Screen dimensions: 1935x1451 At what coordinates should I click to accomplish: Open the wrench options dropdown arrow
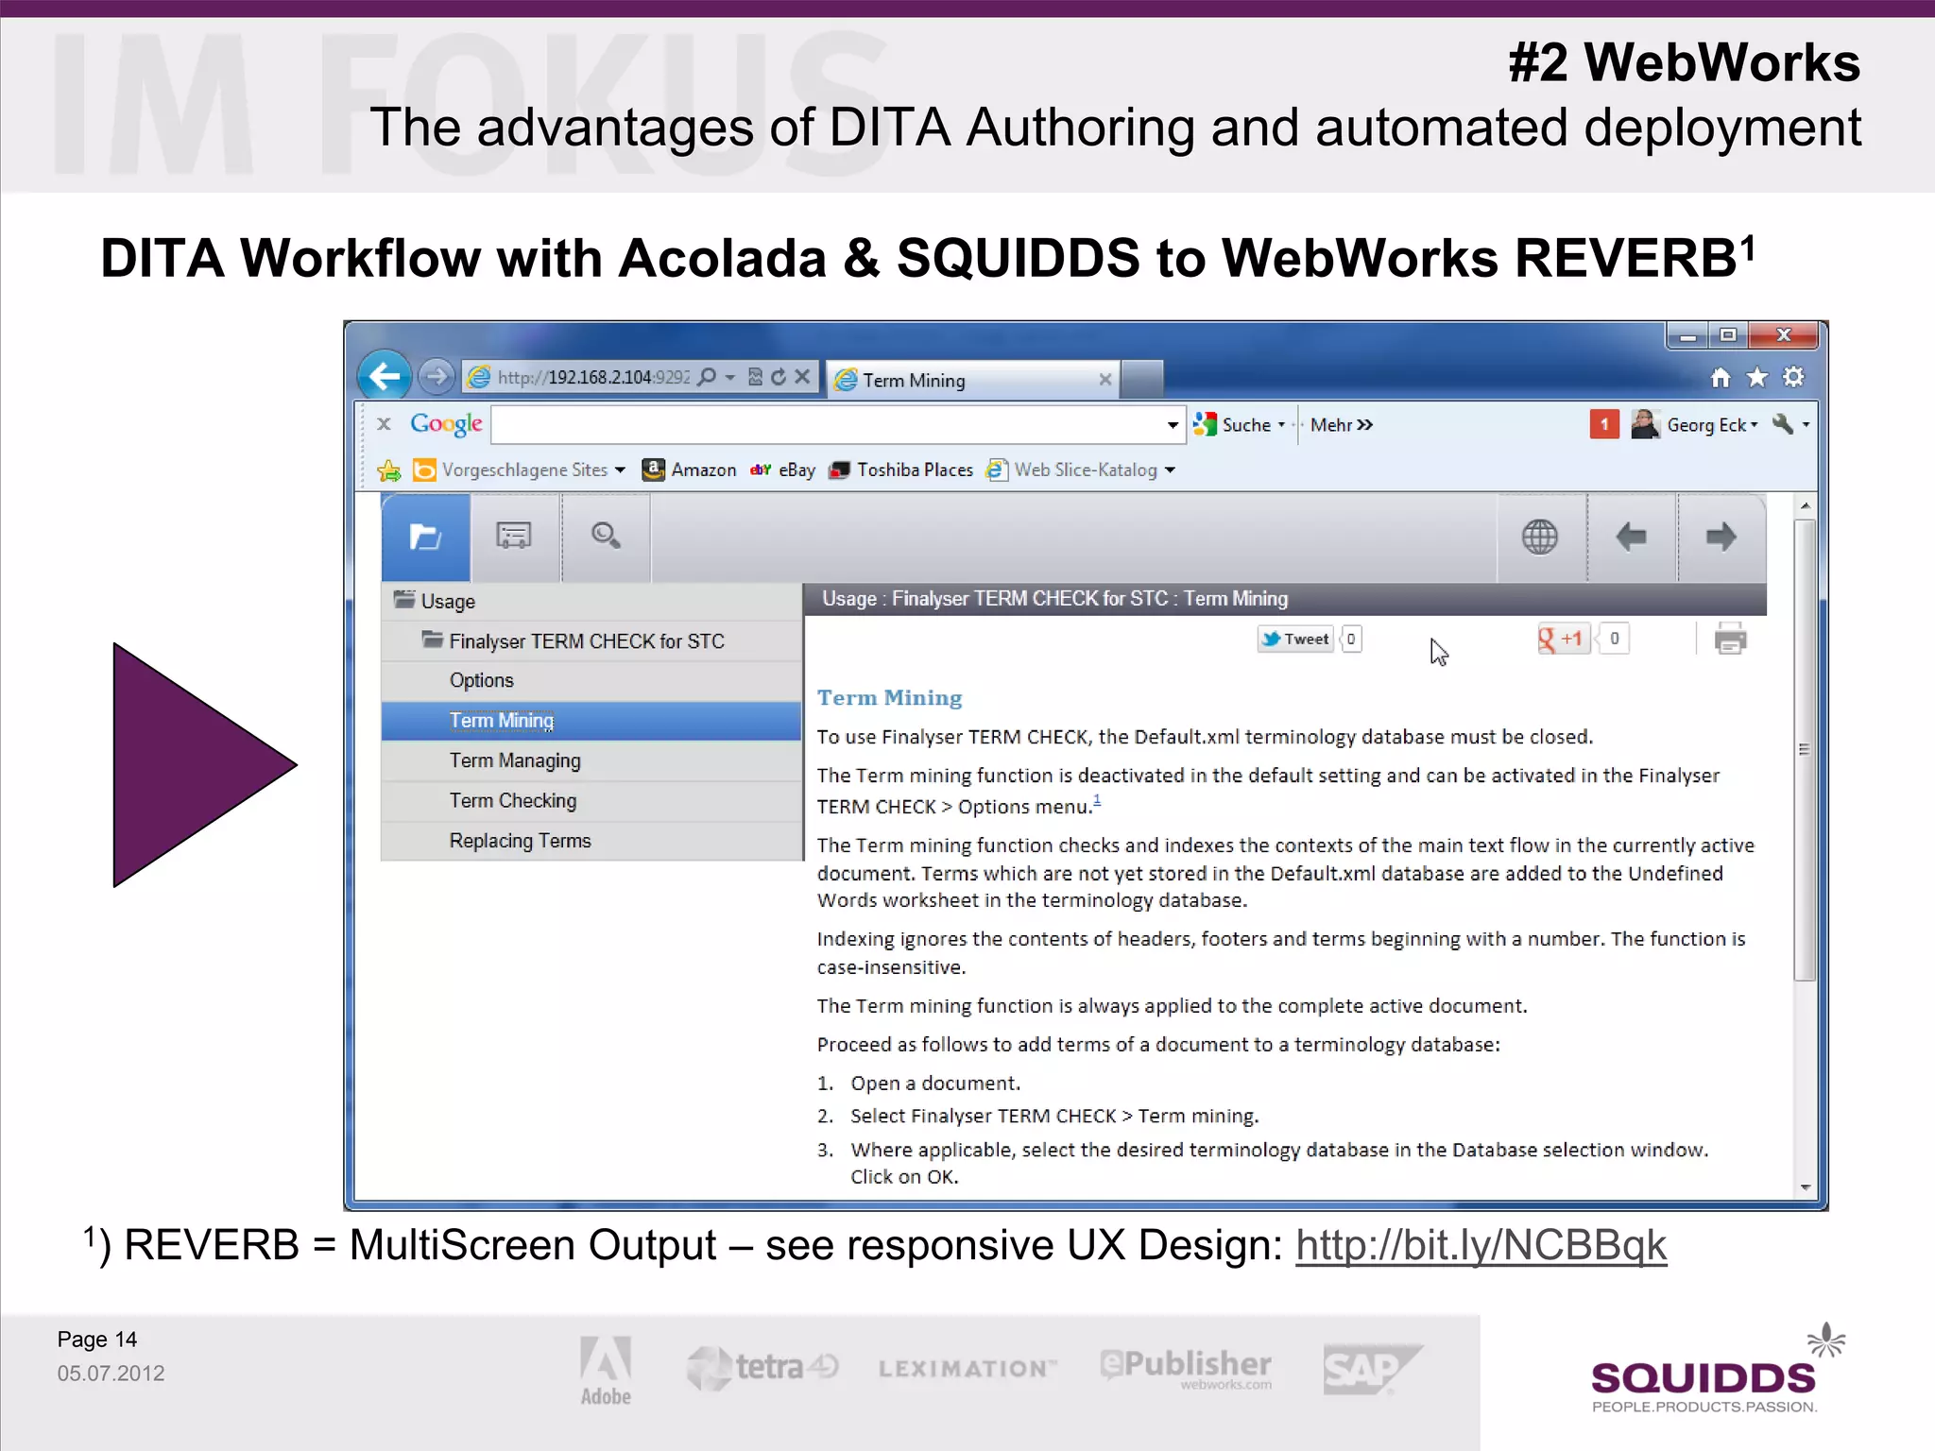coord(1806,425)
